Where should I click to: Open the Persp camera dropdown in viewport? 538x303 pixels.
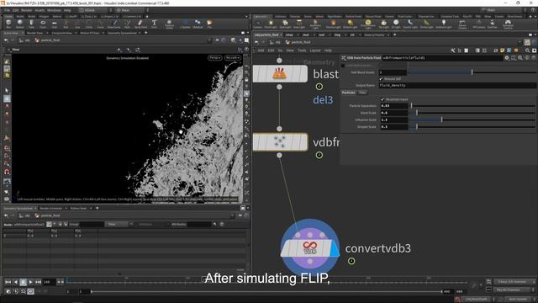(214, 58)
